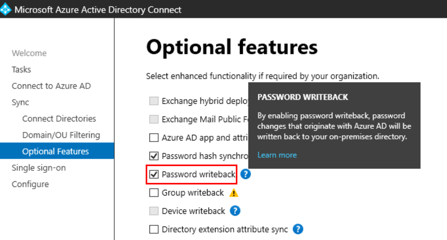Go to Welcome step in sidebar
The height and width of the screenshot is (240, 447).
click(29, 53)
